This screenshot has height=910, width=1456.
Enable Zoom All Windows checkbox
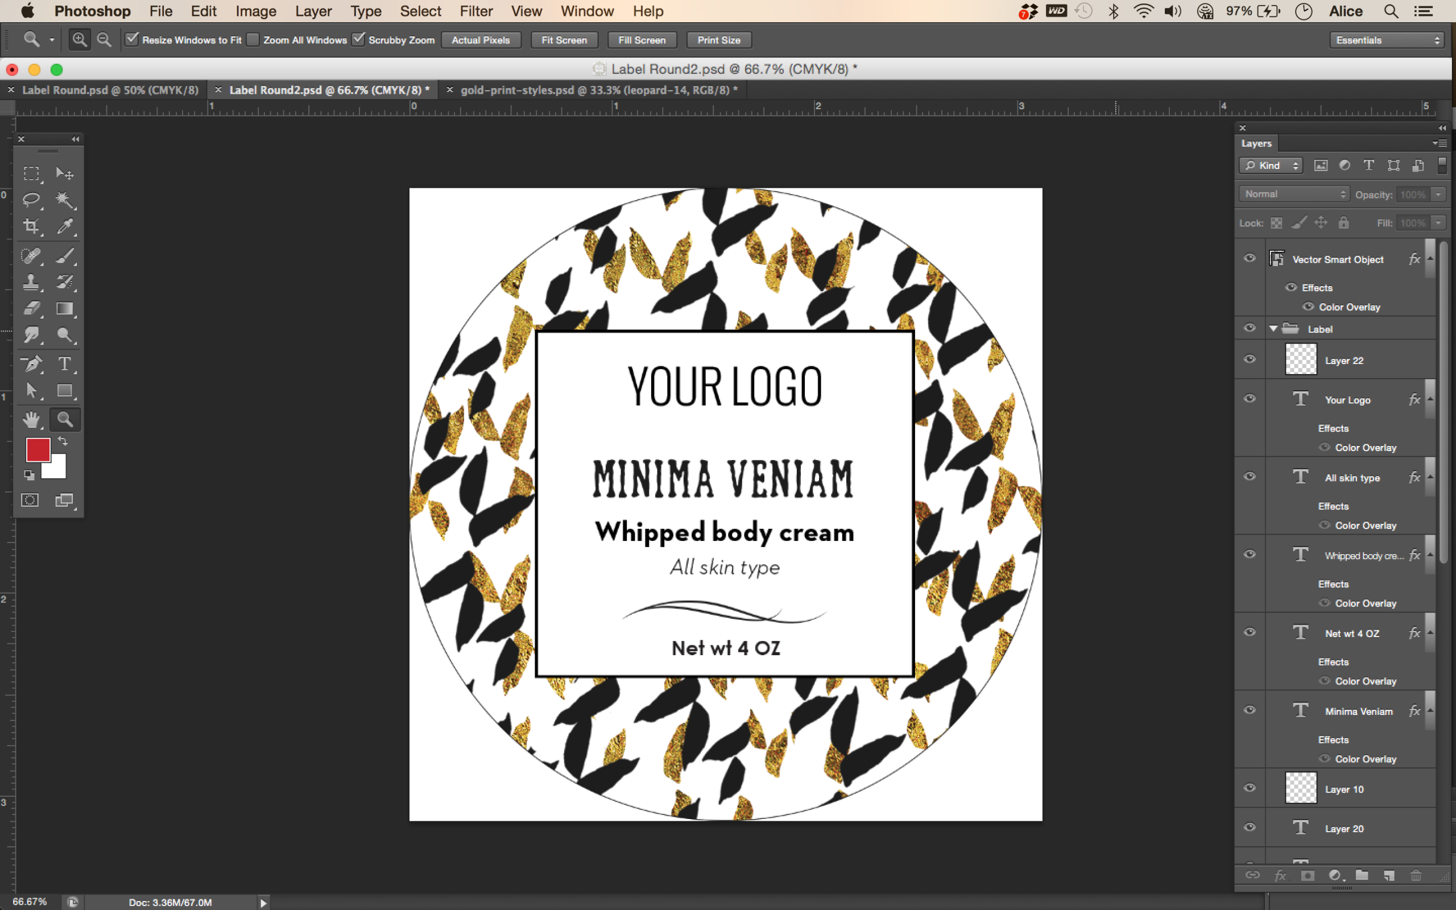253,40
